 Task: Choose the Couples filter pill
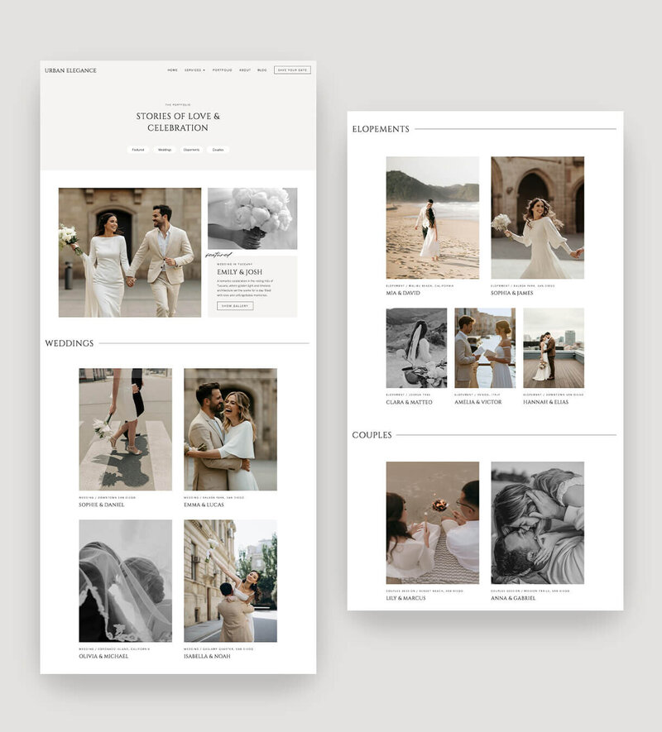point(218,150)
